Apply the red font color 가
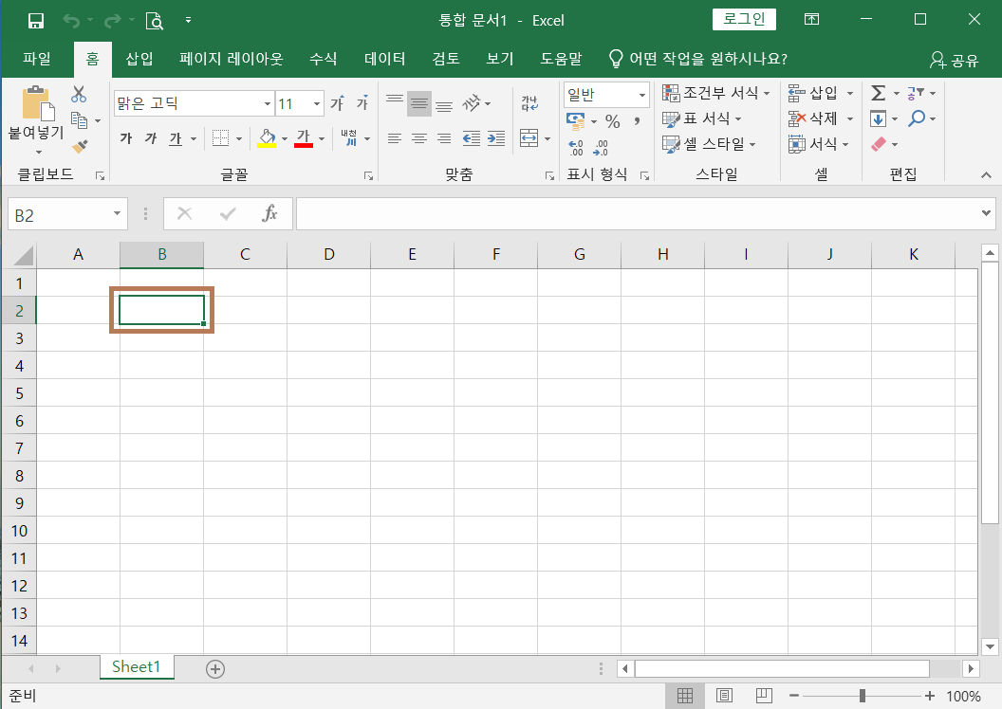Screen dimensions: 1002x709 click(304, 137)
